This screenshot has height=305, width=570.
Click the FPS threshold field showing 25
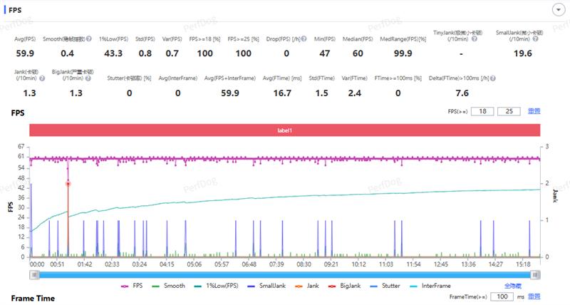pyautogui.click(x=509, y=111)
